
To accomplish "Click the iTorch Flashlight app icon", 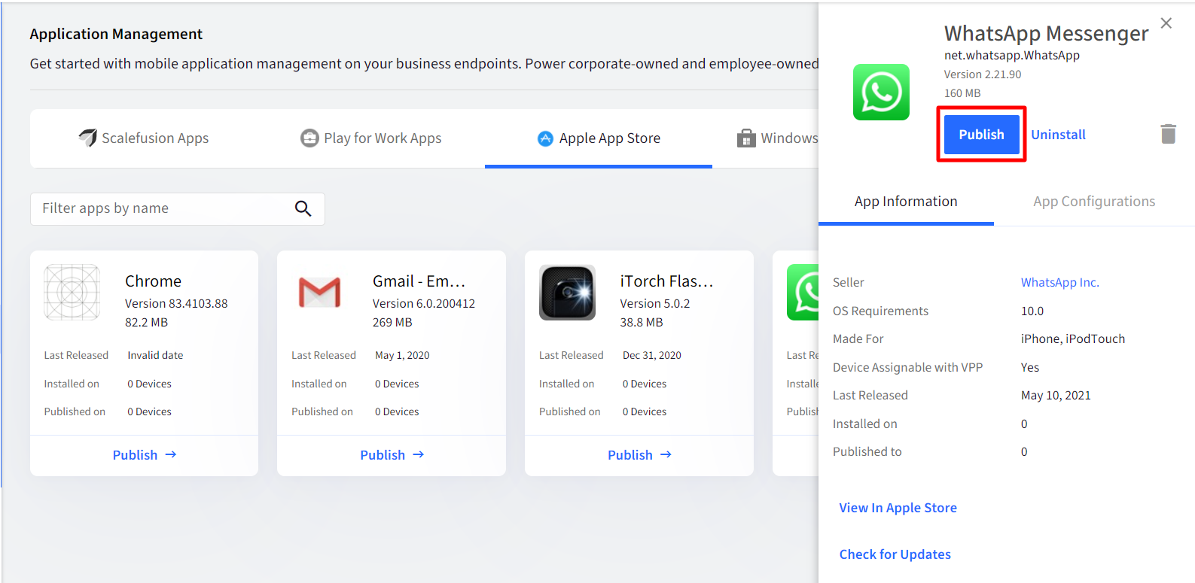I will pos(567,292).
